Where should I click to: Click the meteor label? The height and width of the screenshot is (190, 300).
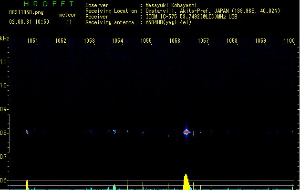[68, 15]
